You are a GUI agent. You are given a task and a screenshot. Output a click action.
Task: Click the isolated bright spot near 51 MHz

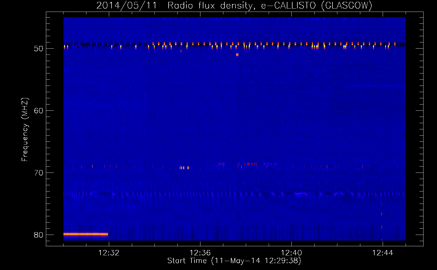point(237,55)
